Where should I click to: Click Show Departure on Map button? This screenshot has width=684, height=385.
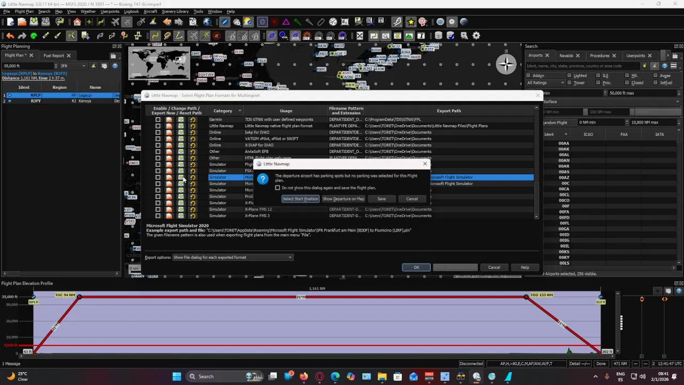coord(344,199)
